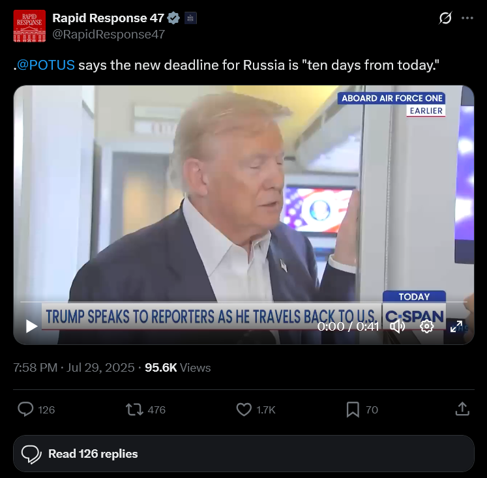Open the @RapidResponse47 handle link
Screen dimensions: 487x478
[x=108, y=34]
